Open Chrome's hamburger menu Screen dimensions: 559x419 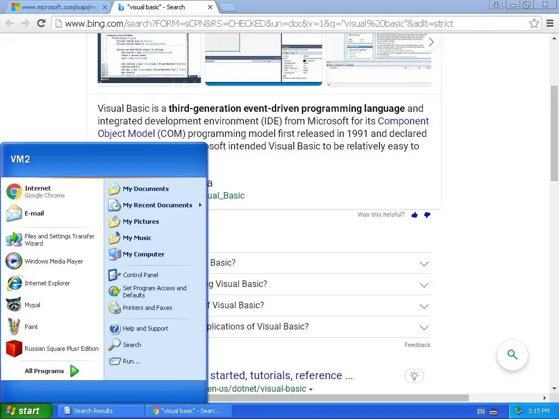(550, 23)
